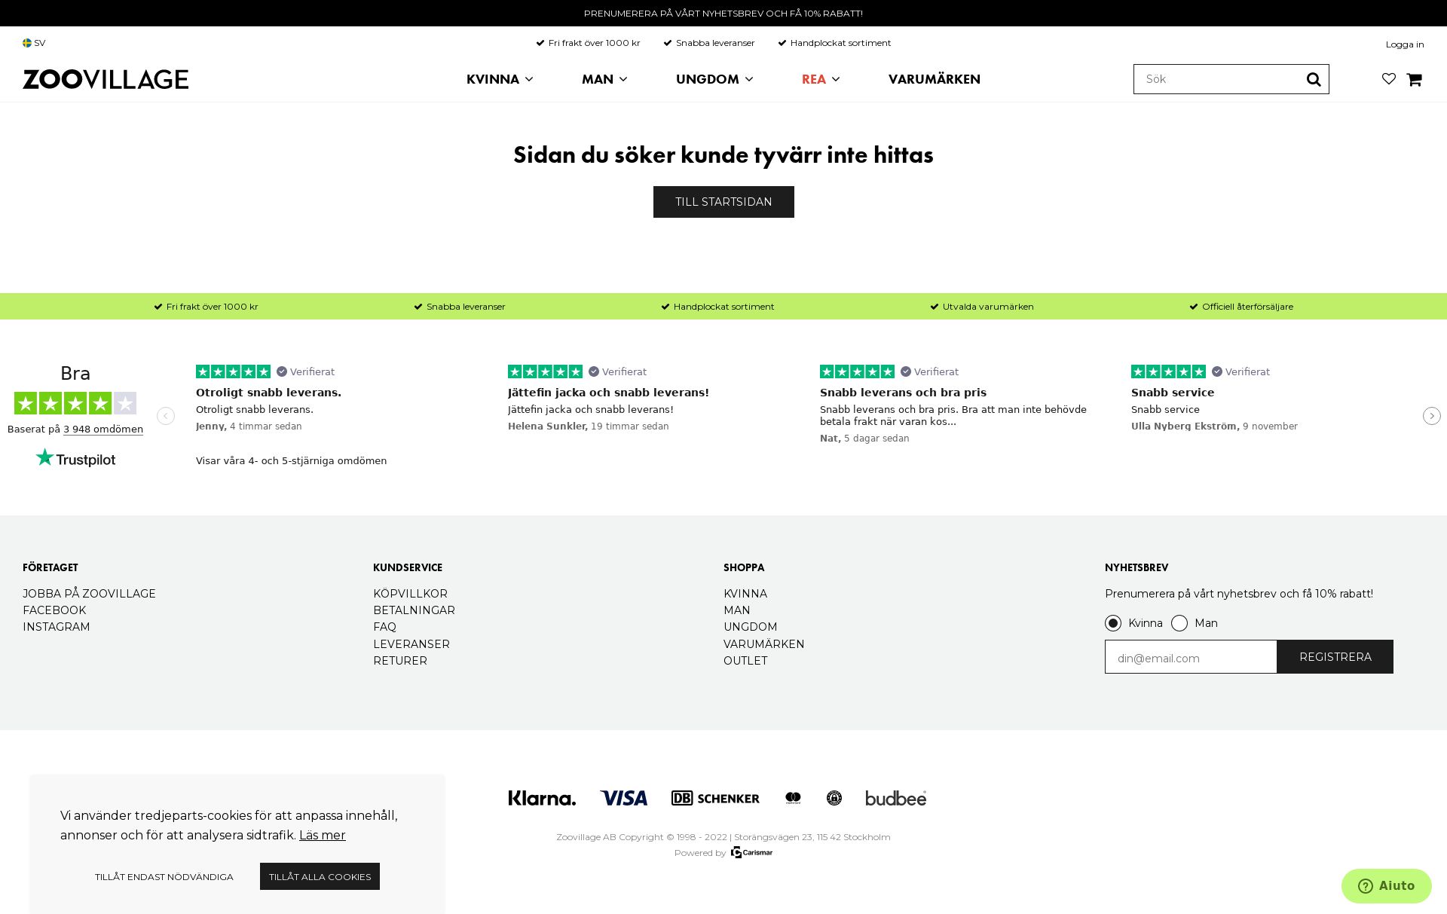Open the shopping cart icon
Screen dimensions: 1447x914
(1414, 80)
